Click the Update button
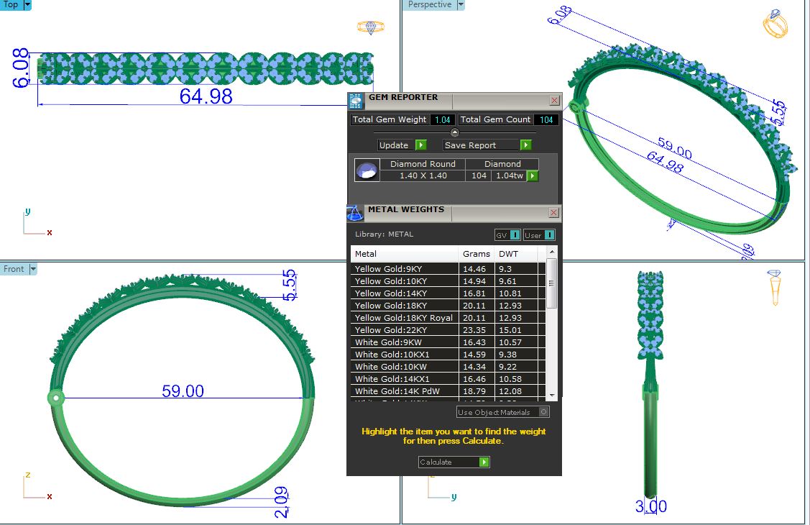Screen dimensions: 810x525 pos(402,145)
